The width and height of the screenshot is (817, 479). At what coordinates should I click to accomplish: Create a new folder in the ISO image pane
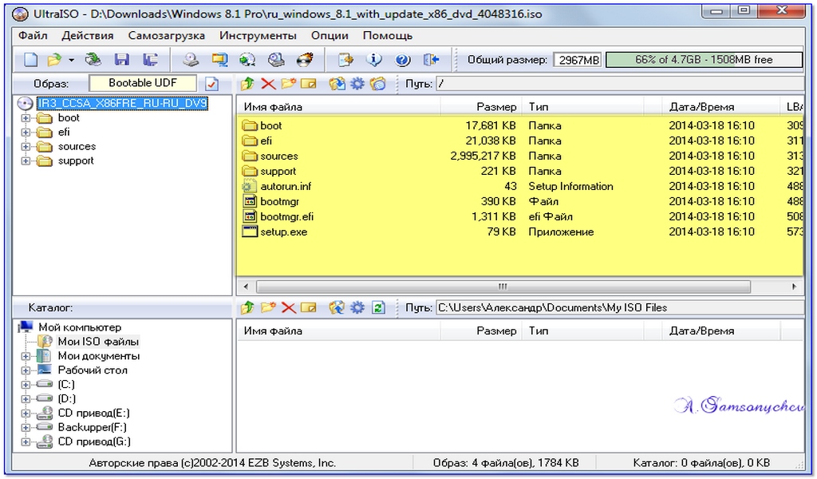288,83
